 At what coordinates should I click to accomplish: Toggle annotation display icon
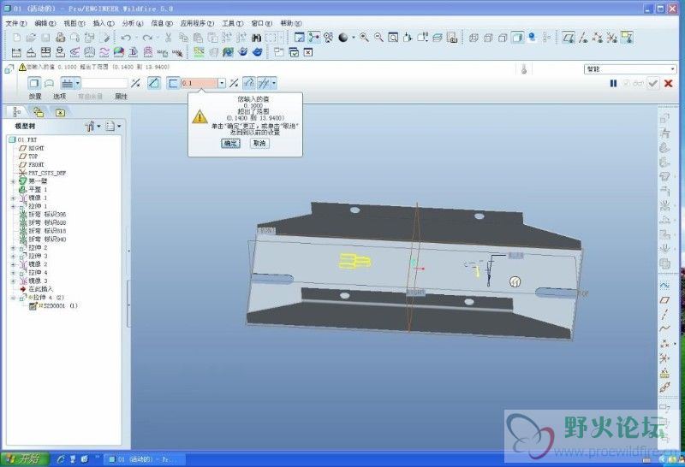pyautogui.click(x=627, y=38)
